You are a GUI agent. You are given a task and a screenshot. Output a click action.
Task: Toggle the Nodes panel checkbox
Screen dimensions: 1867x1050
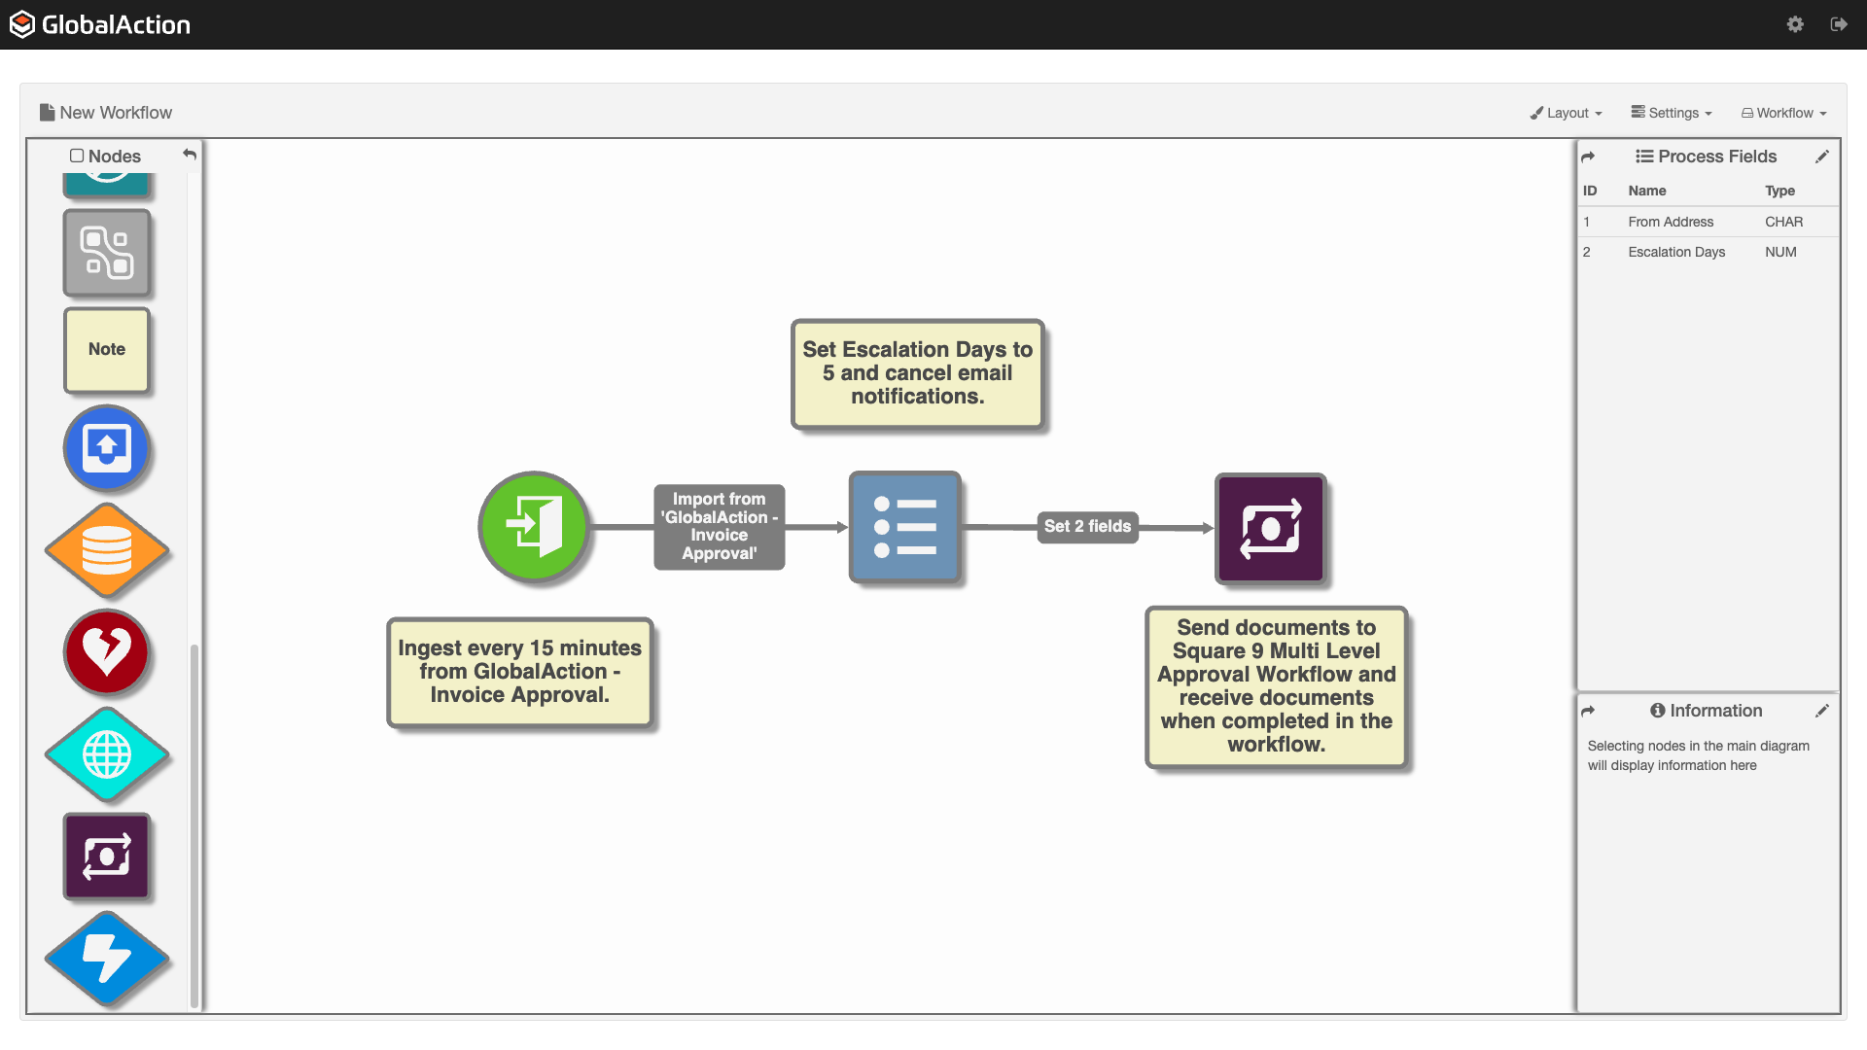[x=76, y=156]
